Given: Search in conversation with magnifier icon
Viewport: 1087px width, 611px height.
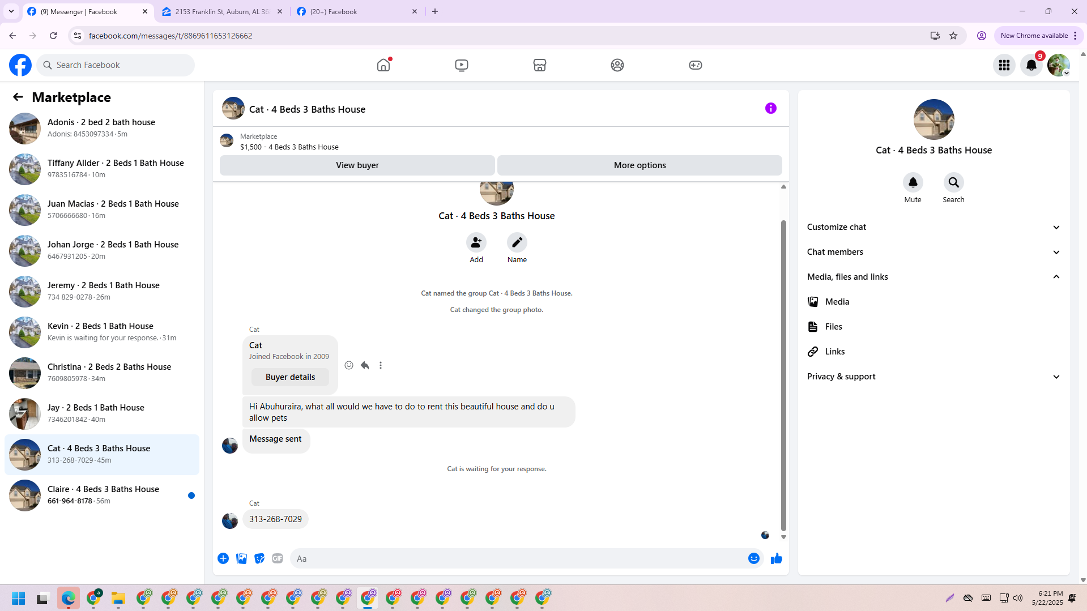Looking at the screenshot, I should [x=954, y=182].
